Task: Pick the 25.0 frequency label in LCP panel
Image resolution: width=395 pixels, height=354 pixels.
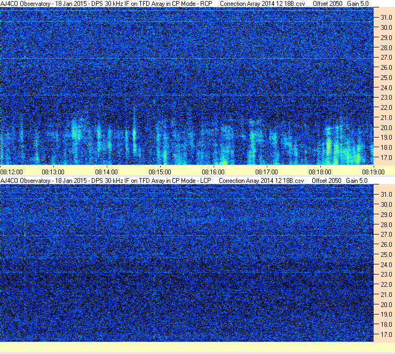Action: pos(386,254)
